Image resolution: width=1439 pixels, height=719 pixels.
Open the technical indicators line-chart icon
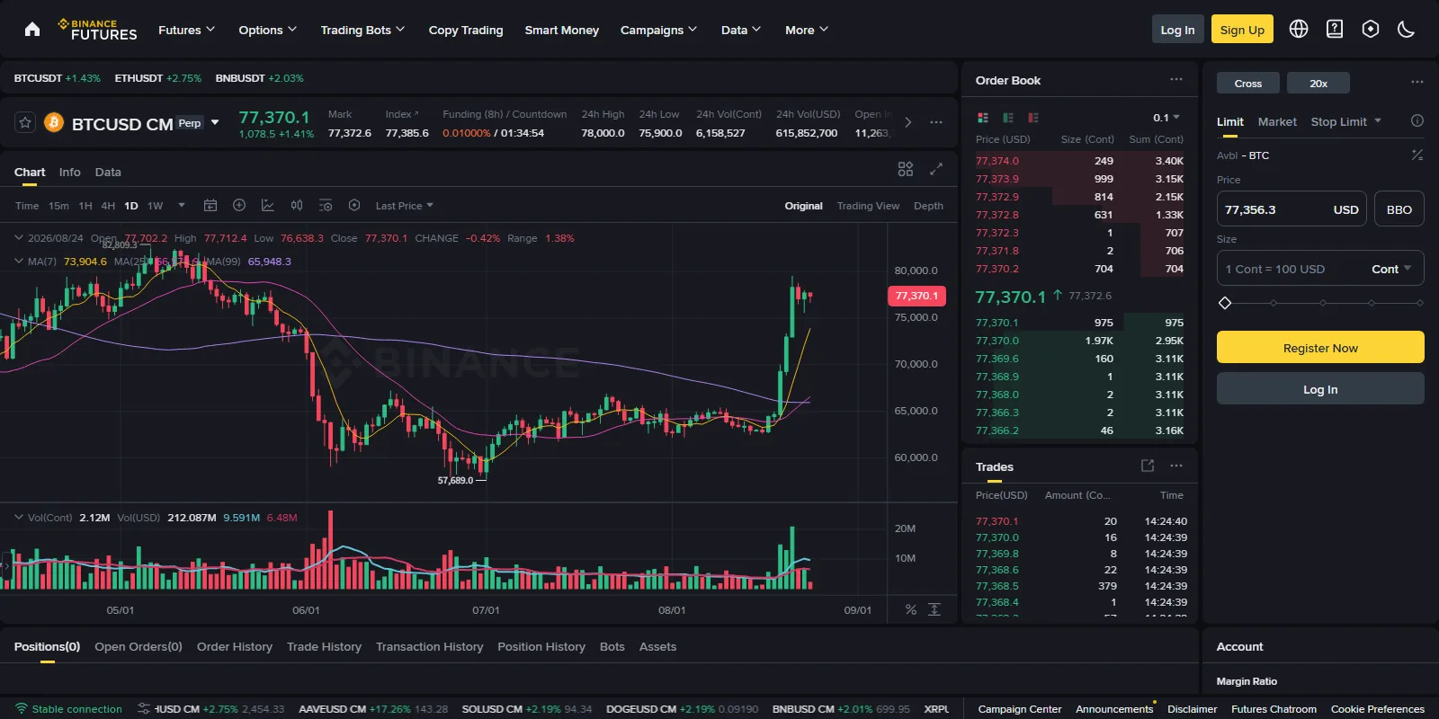(268, 206)
